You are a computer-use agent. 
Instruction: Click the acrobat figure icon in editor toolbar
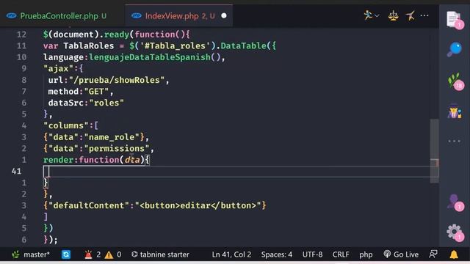click(x=410, y=15)
